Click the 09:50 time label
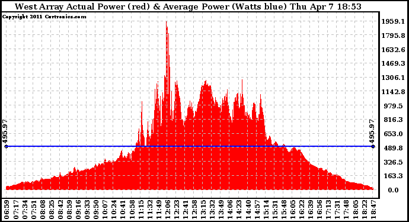The height and width of the screenshot is (222, 409). click(96, 210)
